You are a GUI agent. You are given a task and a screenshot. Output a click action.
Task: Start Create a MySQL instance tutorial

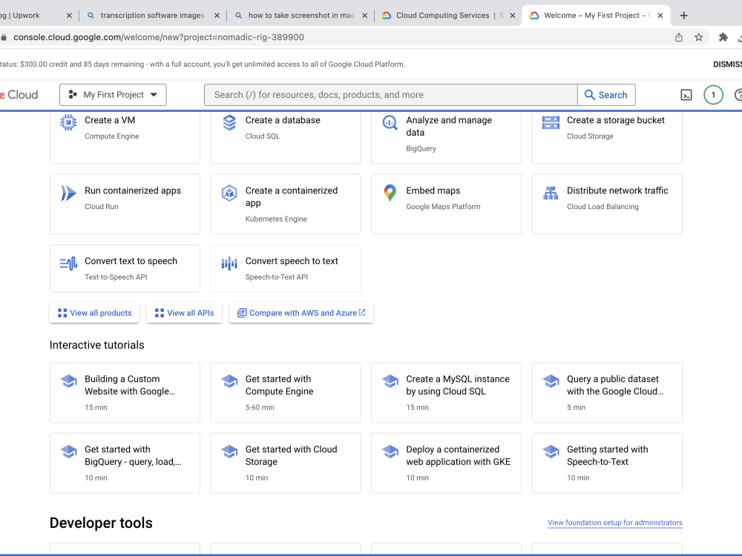[x=446, y=392]
